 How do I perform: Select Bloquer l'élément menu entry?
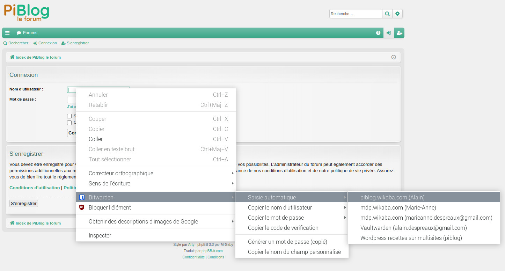110,207
